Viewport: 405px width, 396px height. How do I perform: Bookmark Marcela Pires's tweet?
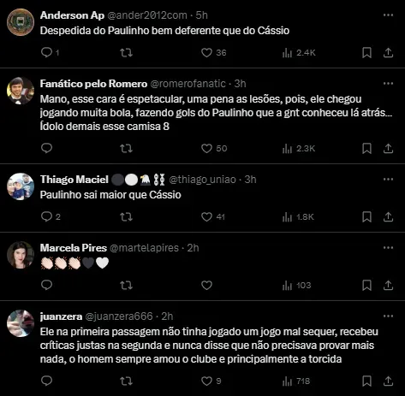coord(366,286)
